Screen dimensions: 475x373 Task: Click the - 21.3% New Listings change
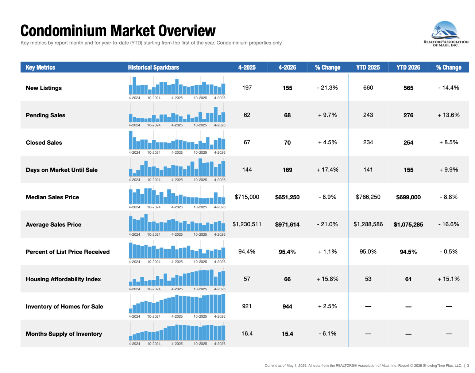328,88
